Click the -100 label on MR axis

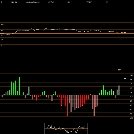pos(131,118)
